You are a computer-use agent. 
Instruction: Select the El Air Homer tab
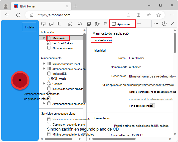[41, 6]
